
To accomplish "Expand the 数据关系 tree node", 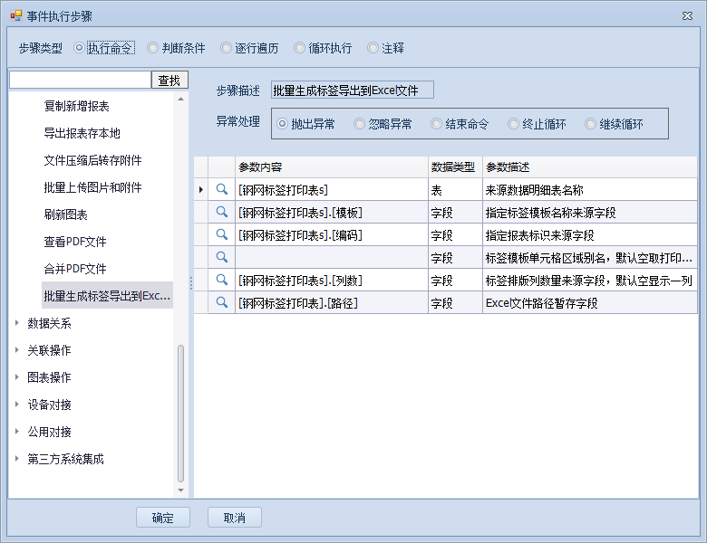I will pos(17,323).
